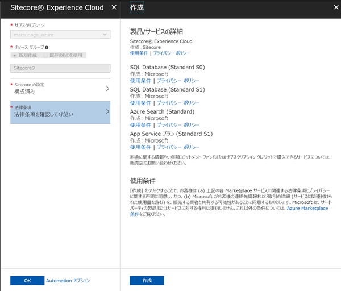This screenshot has width=341, height=291.
Task: Open 使用条件 for SQL Database Standard S1
Action: coord(140,103)
